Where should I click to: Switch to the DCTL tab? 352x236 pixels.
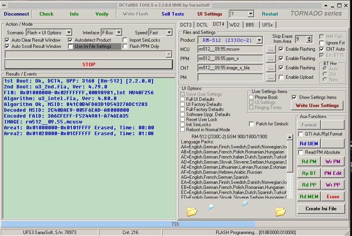coord(202,25)
